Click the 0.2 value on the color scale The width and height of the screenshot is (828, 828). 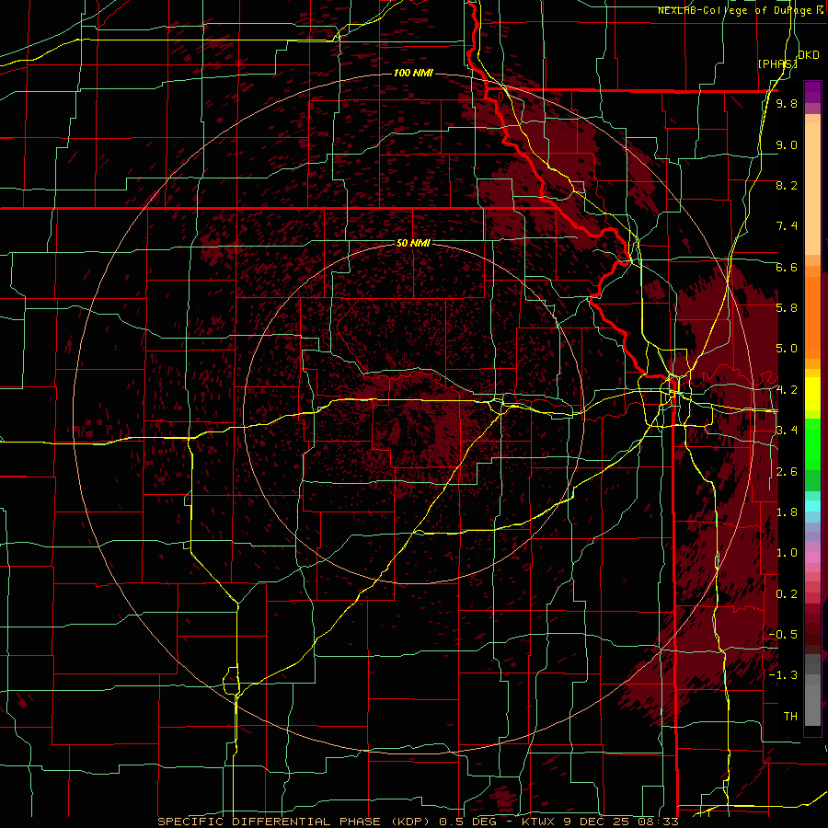tap(787, 594)
